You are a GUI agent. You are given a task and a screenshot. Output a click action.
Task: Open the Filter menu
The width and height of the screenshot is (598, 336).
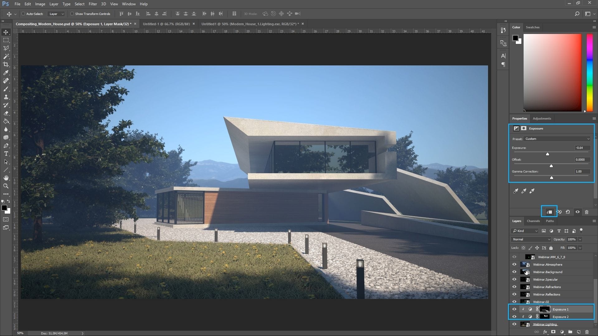click(93, 4)
